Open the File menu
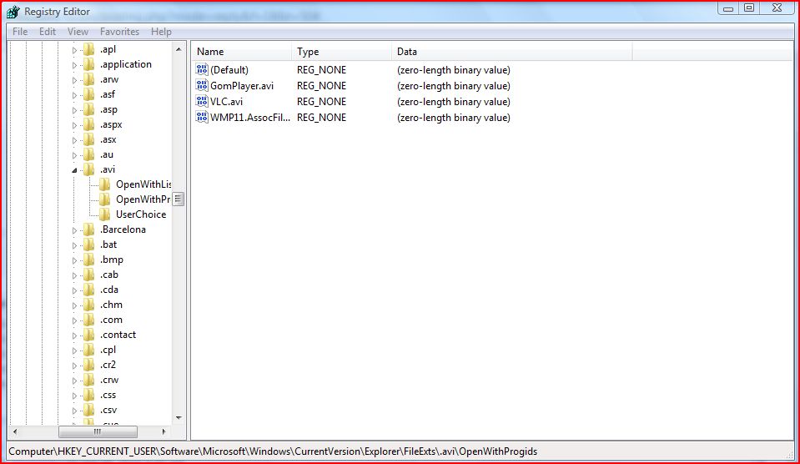 pyautogui.click(x=20, y=32)
